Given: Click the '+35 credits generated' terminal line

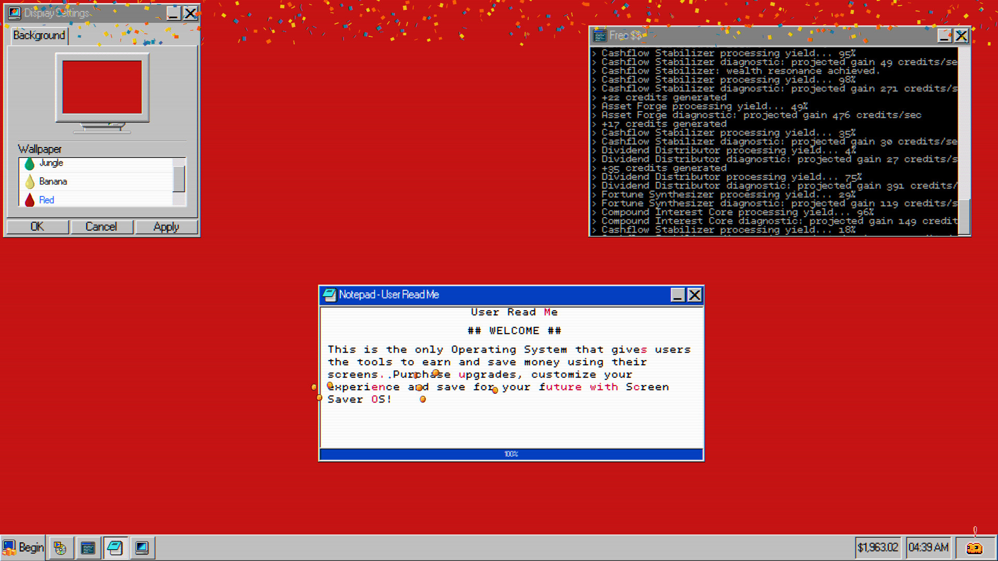Looking at the screenshot, I should (664, 168).
